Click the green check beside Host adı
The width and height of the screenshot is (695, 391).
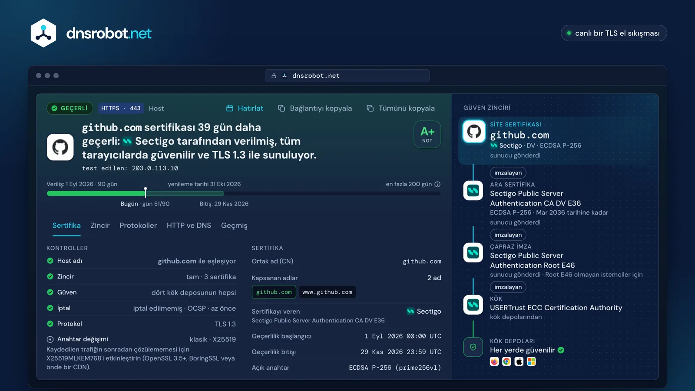coord(50,261)
